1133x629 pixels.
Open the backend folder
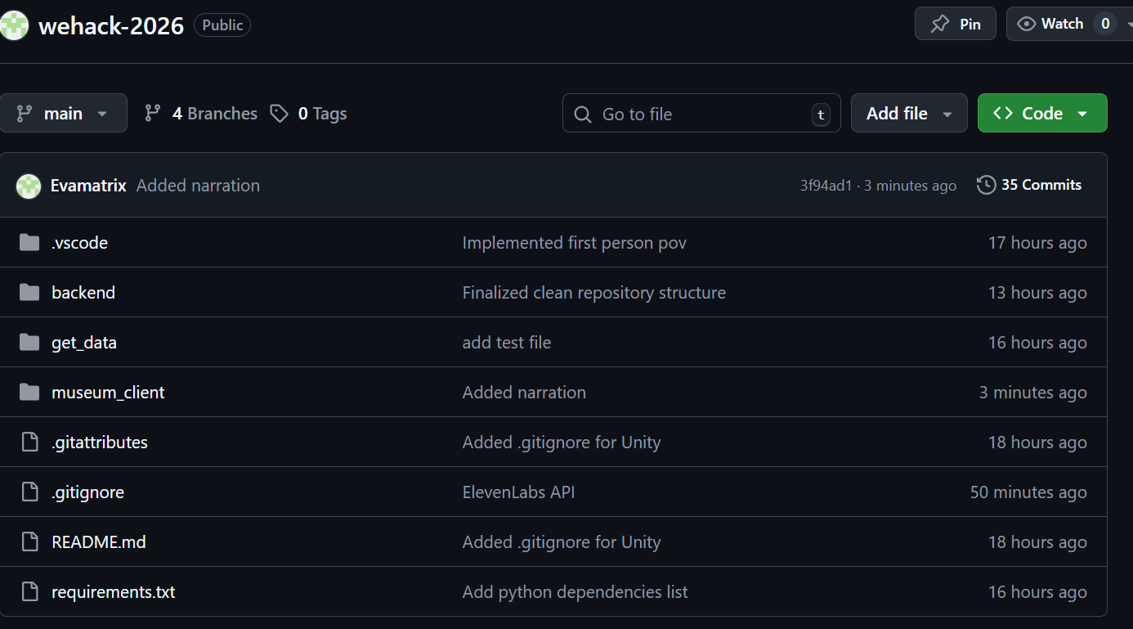click(x=83, y=293)
